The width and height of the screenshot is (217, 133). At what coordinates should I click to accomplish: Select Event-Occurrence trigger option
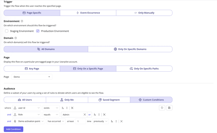point(88,13)
